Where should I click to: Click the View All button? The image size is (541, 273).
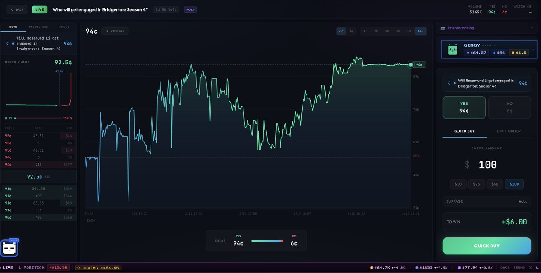[115, 31]
